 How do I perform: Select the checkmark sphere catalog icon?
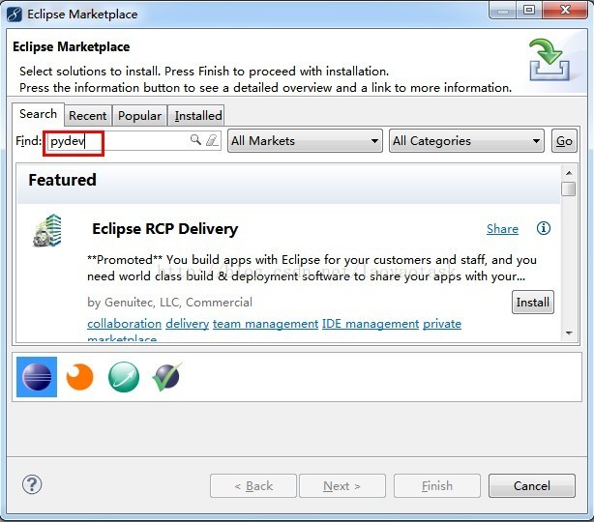[x=166, y=377]
